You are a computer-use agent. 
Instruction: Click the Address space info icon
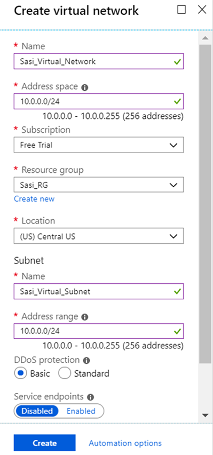coord(84,87)
